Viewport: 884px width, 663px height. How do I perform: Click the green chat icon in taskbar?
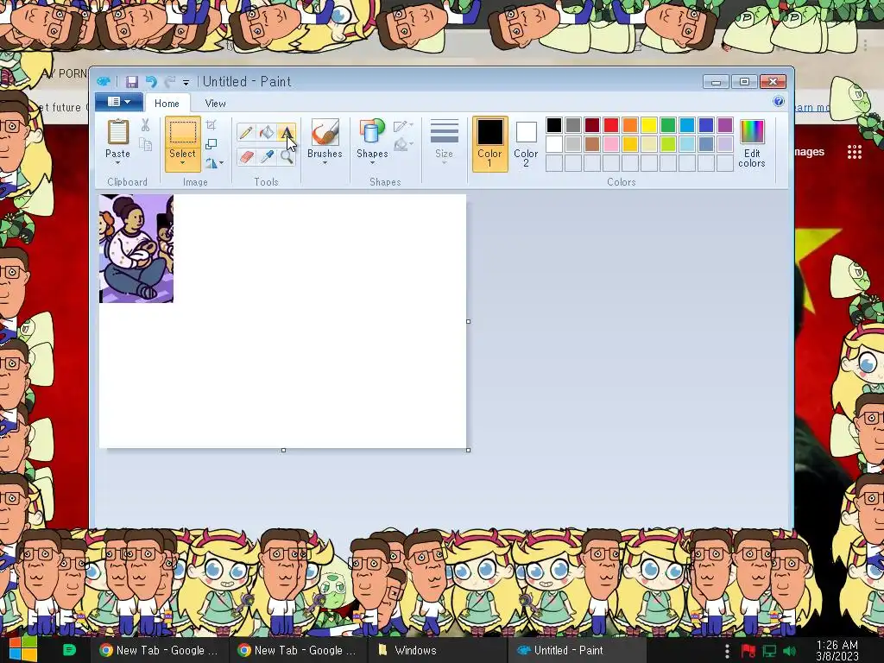click(69, 650)
